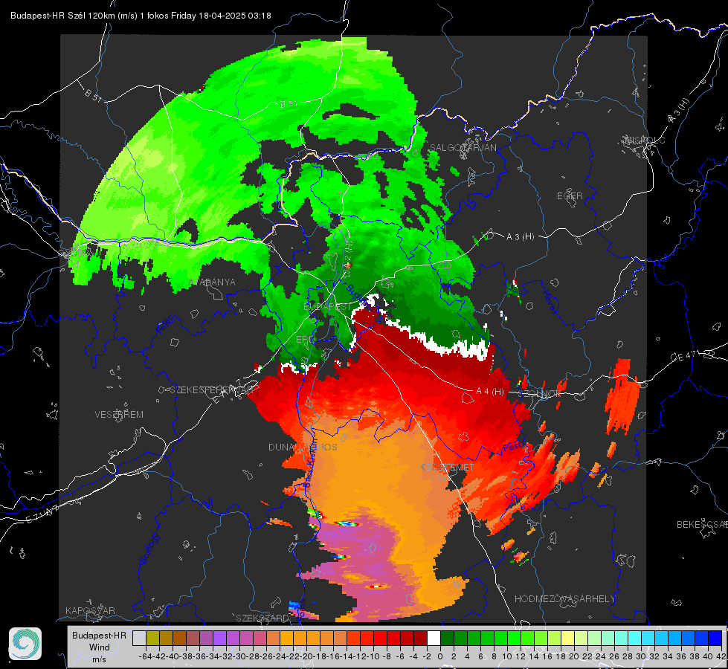Click the KAPOSVÁR city label

(x=90, y=610)
